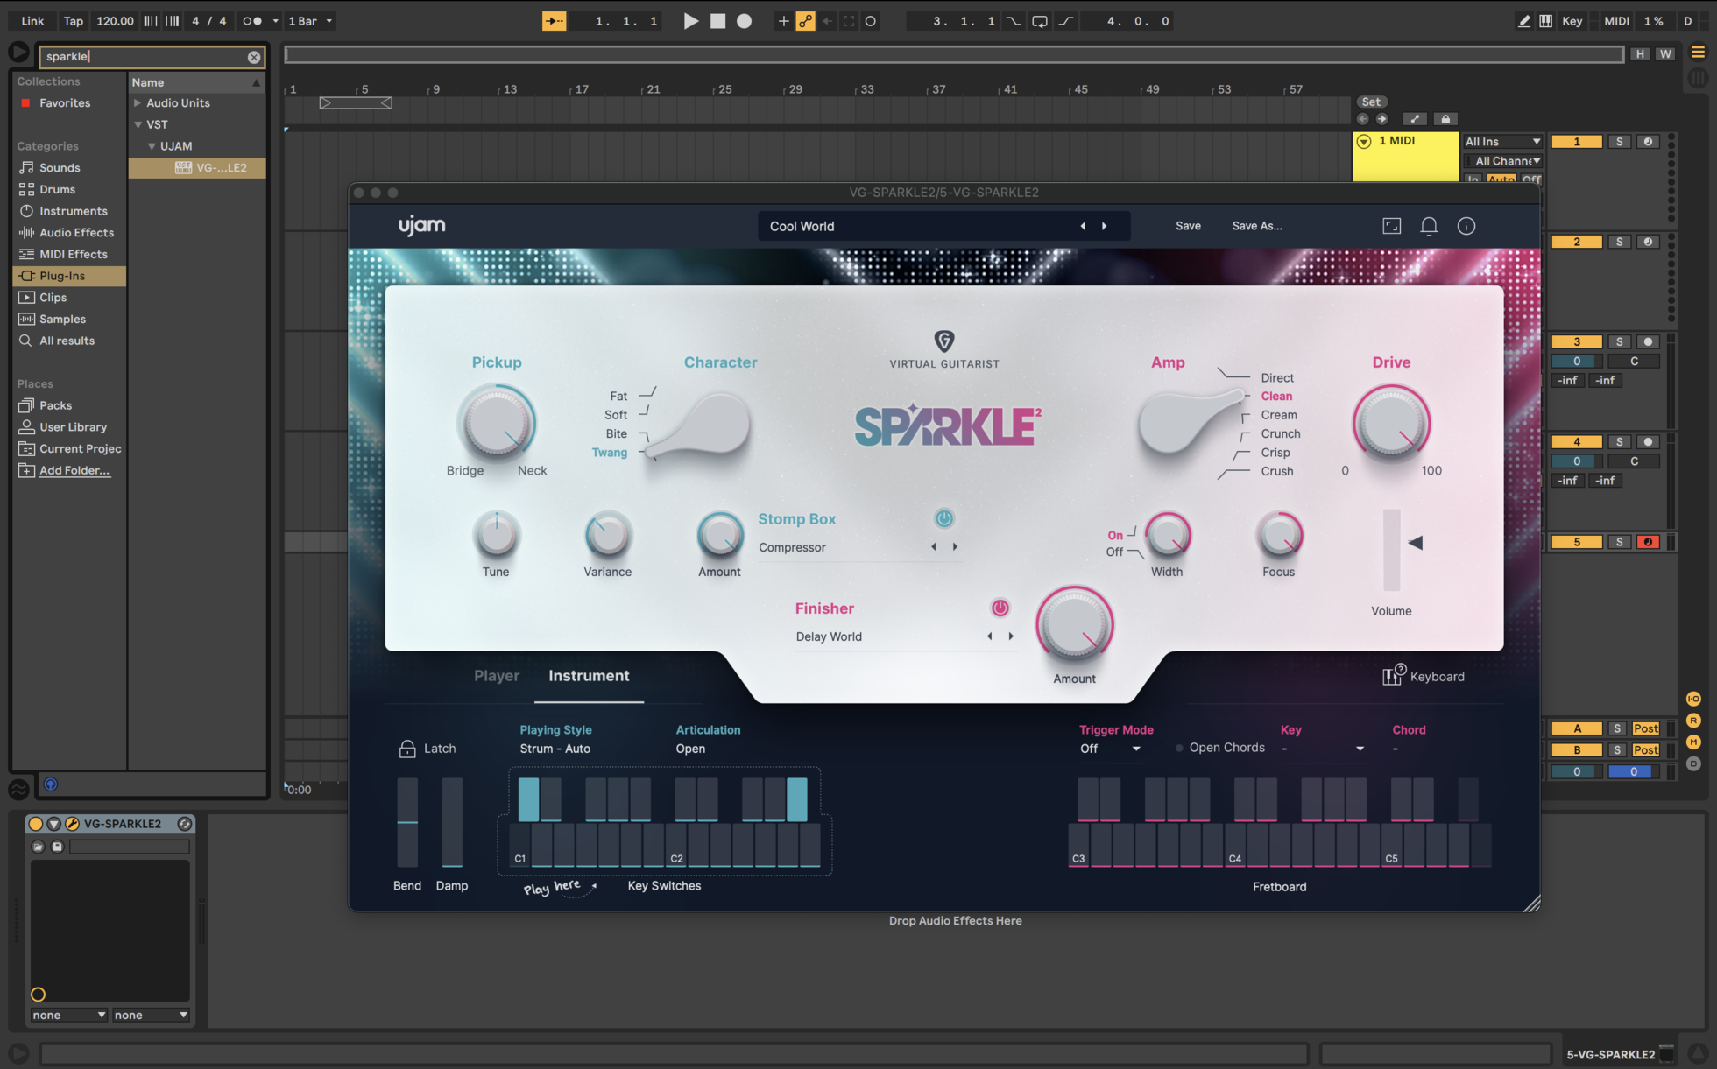Open the bell notification icon in Sparkle header
This screenshot has height=1069, width=1717.
coord(1429,225)
